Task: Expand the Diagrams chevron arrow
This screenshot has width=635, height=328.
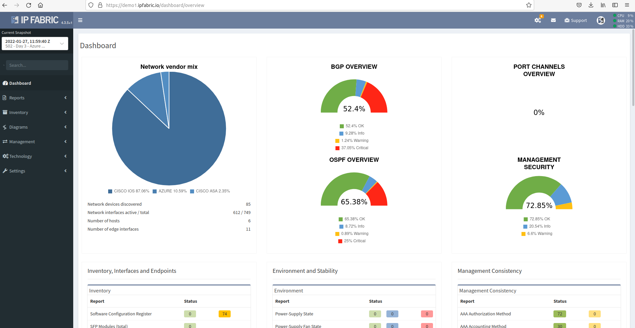Action: point(66,127)
